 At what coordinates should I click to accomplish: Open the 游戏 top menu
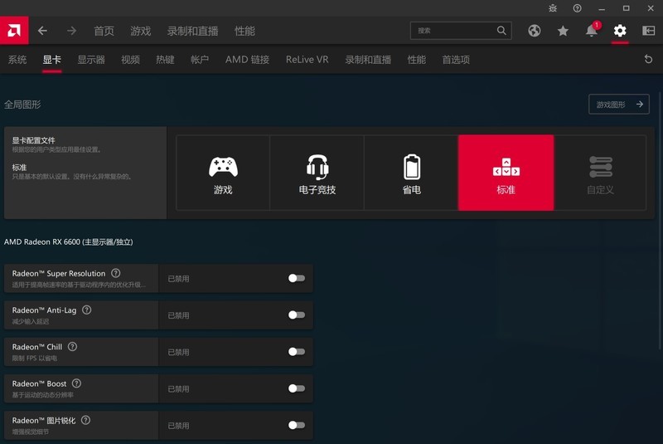pos(140,31)
